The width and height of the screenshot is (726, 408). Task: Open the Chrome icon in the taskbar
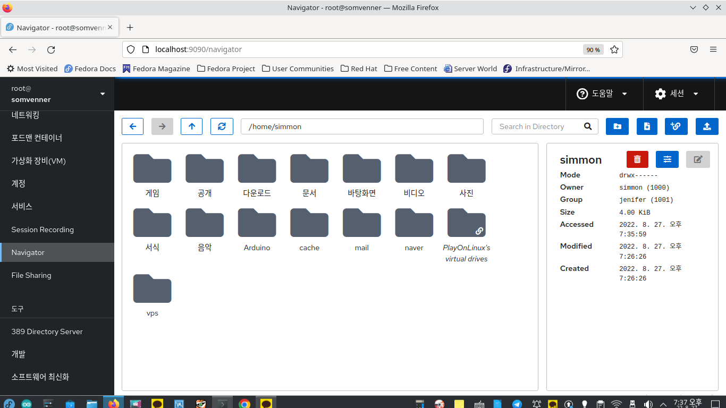click(244, 404)
